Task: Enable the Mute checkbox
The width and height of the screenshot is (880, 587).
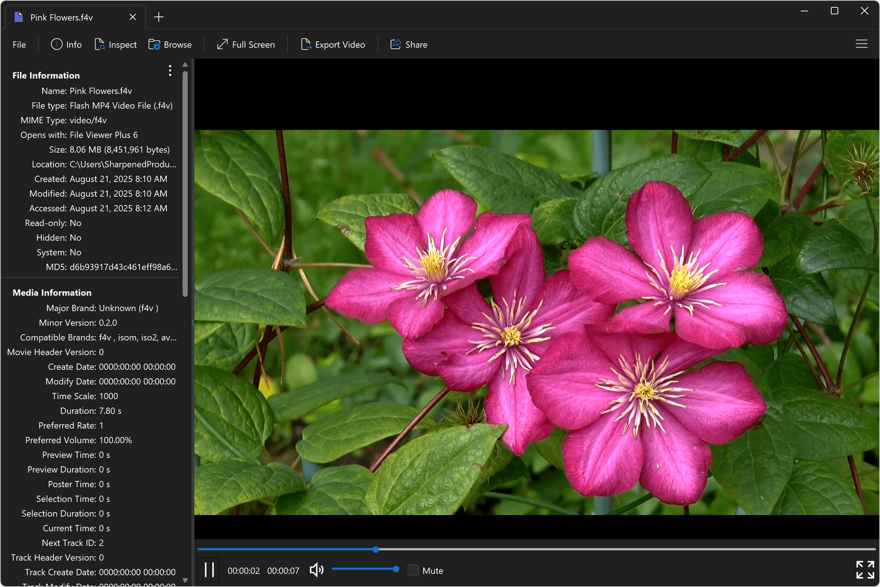Action: point(413,570)
